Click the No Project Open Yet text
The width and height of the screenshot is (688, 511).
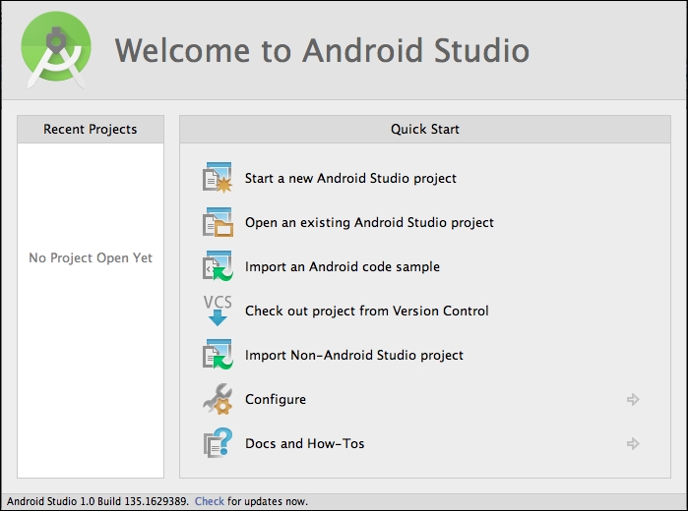click(x=91, y=257)
